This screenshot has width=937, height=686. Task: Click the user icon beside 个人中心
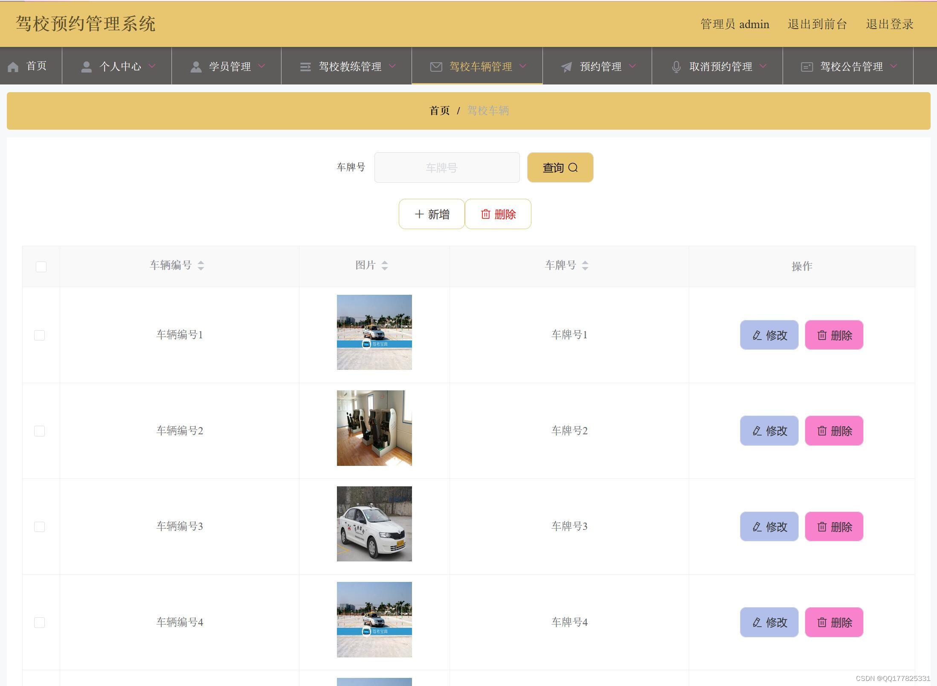[87, 67]
